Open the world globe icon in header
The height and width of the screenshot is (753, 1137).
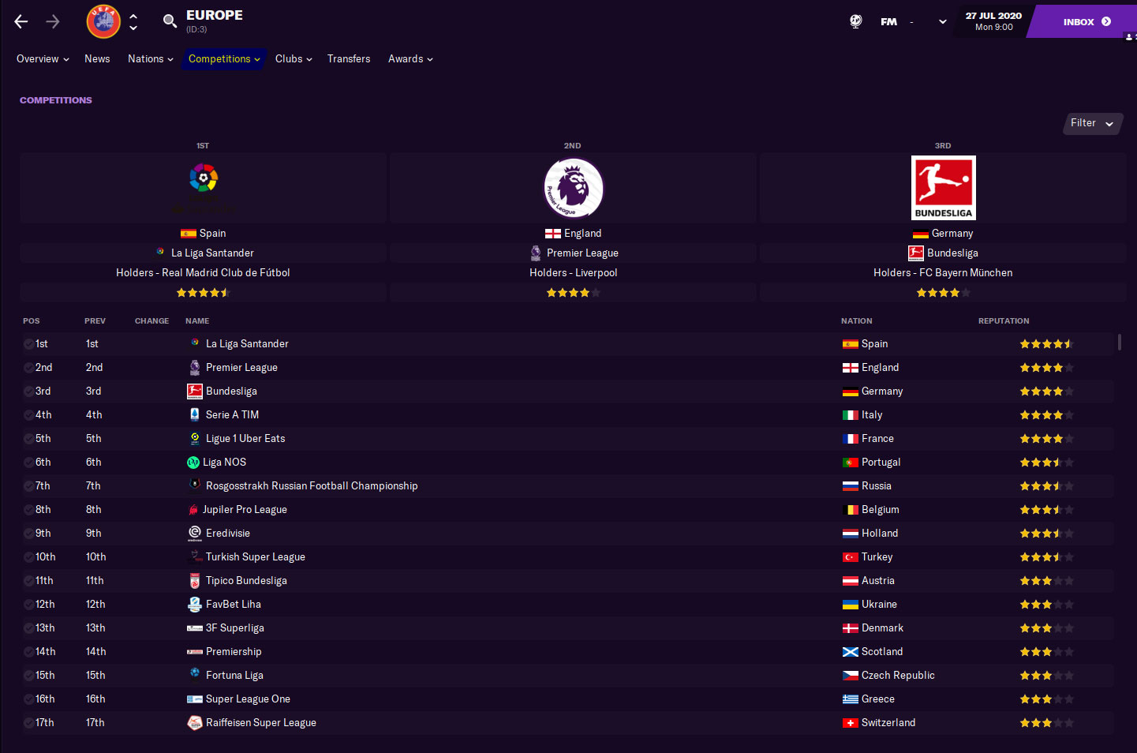pyautogui.click(x=856, y=21)
